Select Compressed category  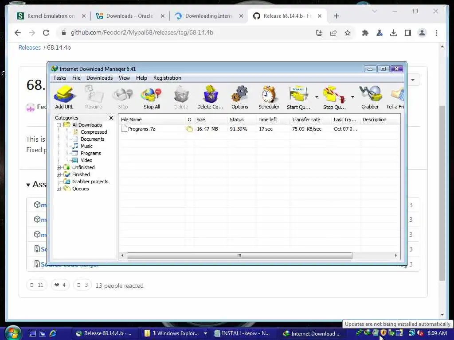coord(94,132)
